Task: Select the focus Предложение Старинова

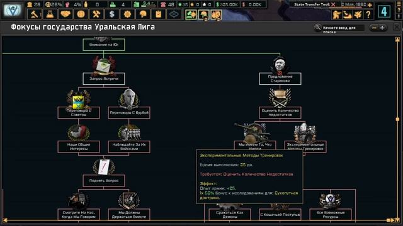Action: point(280,78)
